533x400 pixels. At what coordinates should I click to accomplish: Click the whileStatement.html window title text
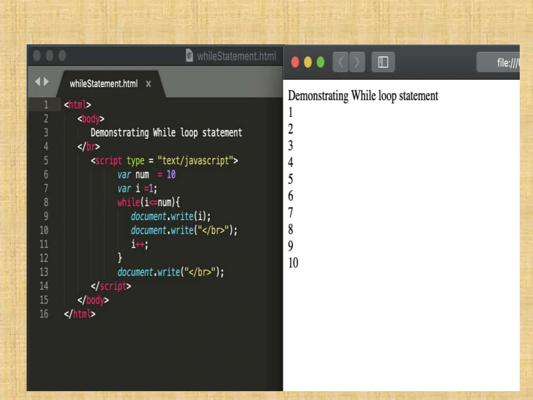236,56
